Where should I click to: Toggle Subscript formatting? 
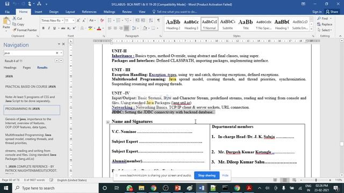click(69, 28)
